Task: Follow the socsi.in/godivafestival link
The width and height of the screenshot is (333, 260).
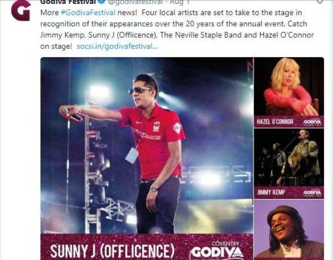Action: click(x=117, y=46)
